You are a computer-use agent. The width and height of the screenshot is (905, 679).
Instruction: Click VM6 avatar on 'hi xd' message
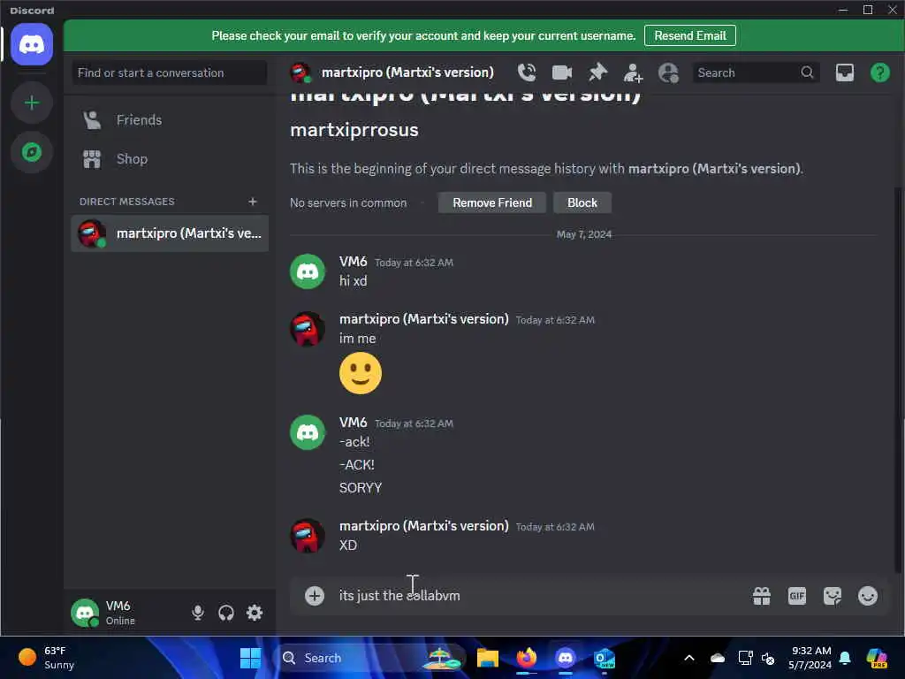[307, 271]
